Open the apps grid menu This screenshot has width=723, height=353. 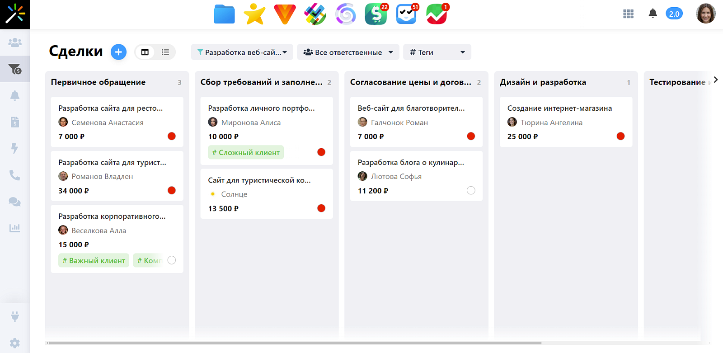(628, 14)
